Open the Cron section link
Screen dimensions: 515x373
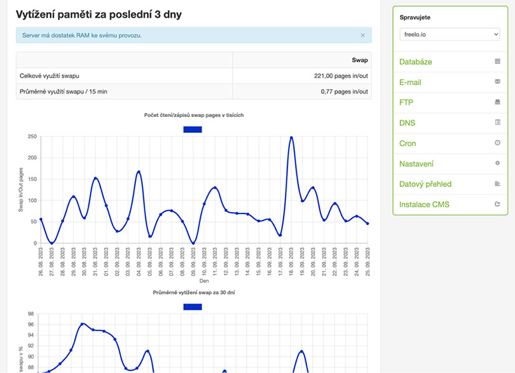[x=408, y=144]
